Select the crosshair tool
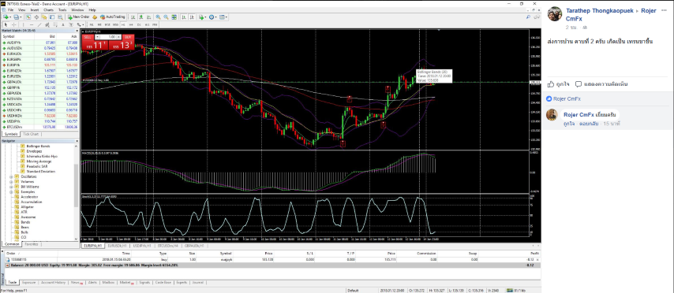 click(x=13, y=24)
